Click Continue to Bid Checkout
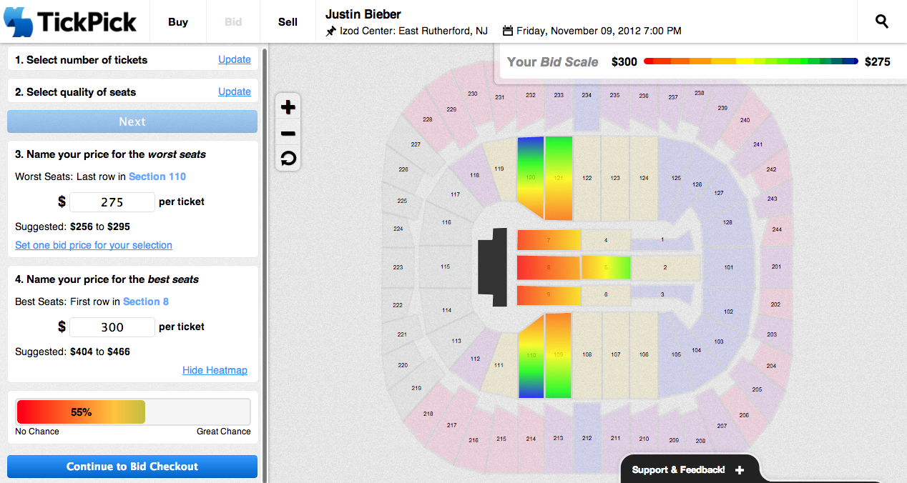This screenshot has height=483, width=907. 132,466
